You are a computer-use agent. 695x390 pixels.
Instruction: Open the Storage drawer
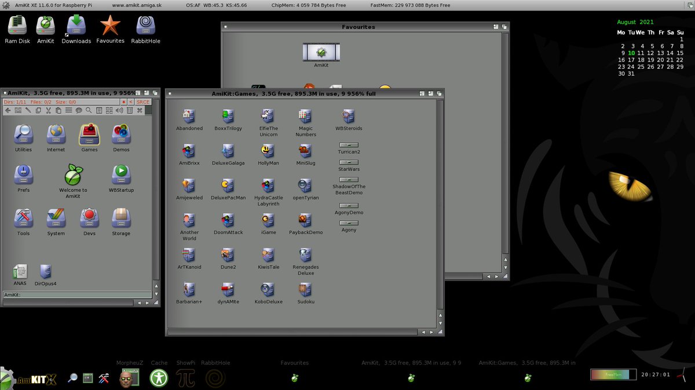pyautogui.click(x=121, y=222)
